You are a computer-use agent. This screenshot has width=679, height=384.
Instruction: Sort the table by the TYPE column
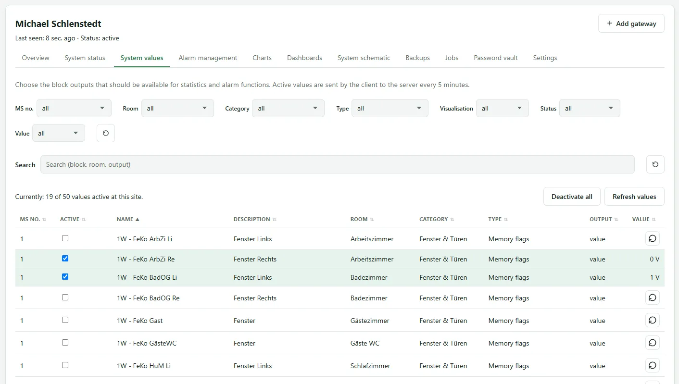coord(498,219)
